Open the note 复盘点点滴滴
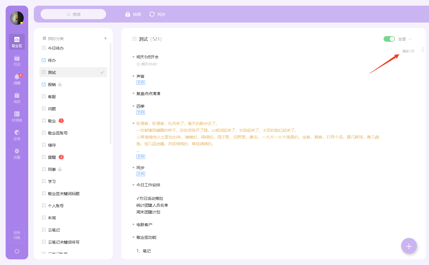Screen dimensions: 429x265 tap(148, 94)
